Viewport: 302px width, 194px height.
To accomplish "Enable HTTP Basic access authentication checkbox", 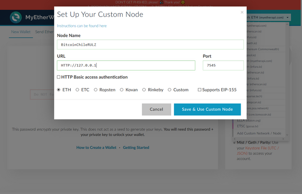I will (59, 77).
